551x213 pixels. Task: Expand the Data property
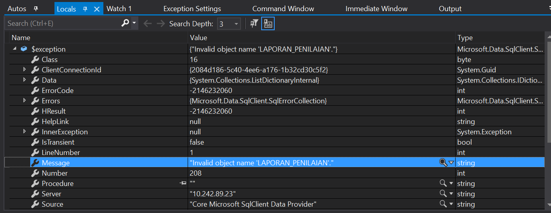coord(25,80)
